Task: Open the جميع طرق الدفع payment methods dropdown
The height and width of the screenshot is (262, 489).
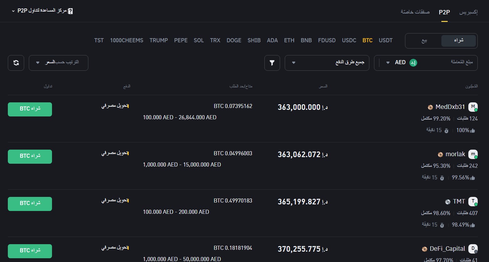Action: (x=327, y=63)
